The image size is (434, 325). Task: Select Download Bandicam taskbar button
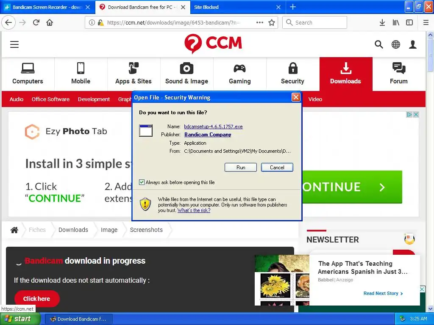click(78, 319)
